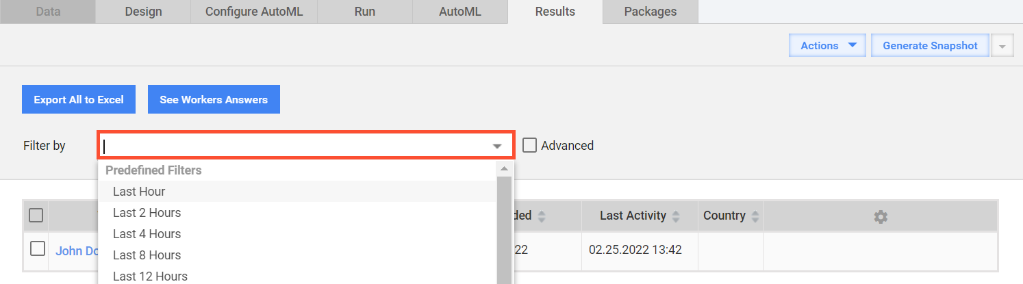Open the arrow beside Generate Snapshot
This screenshot has height=284, width=1023.
1002,46
